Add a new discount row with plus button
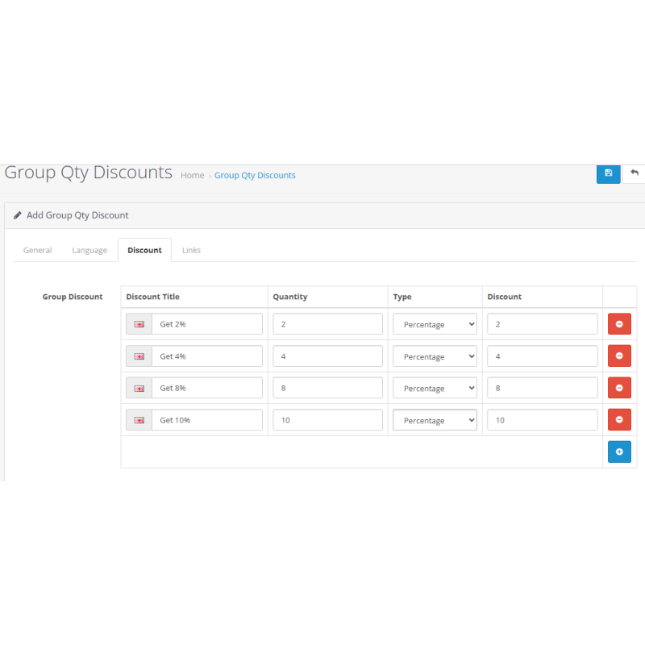The image size is (645, 645). point(619,452)
